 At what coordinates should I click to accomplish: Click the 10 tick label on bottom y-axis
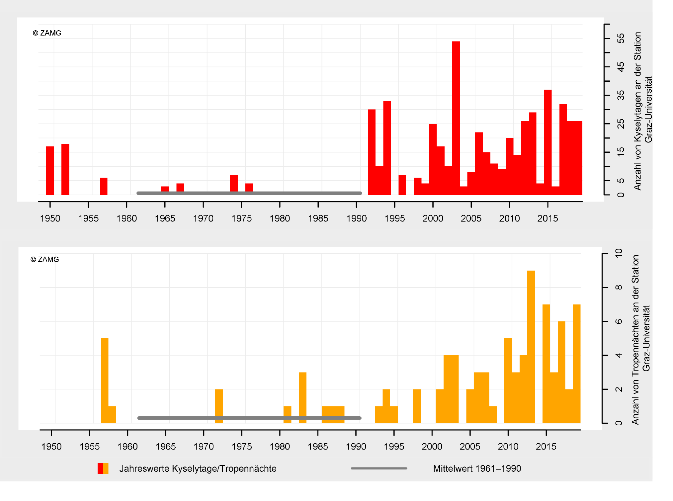click(x=618, y=253)
